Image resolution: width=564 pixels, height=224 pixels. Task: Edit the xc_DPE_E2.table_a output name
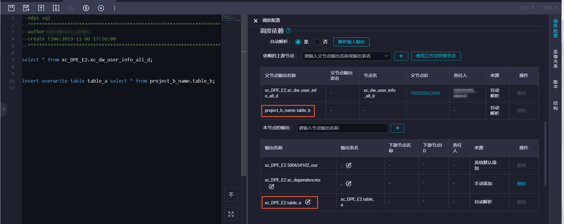pyautogui.click(x=308, y=202)
